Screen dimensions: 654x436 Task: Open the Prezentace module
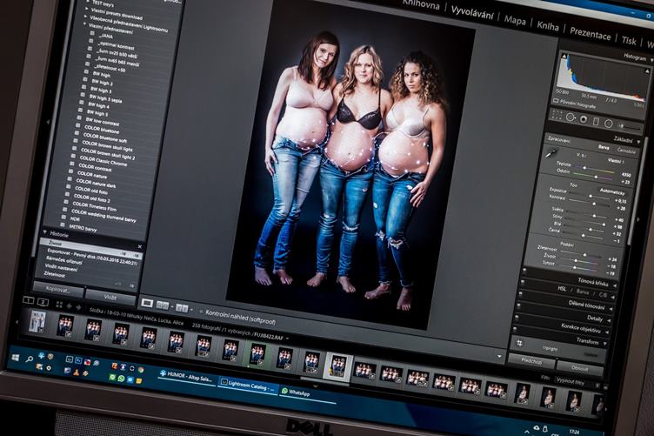[x=590, y=33]
